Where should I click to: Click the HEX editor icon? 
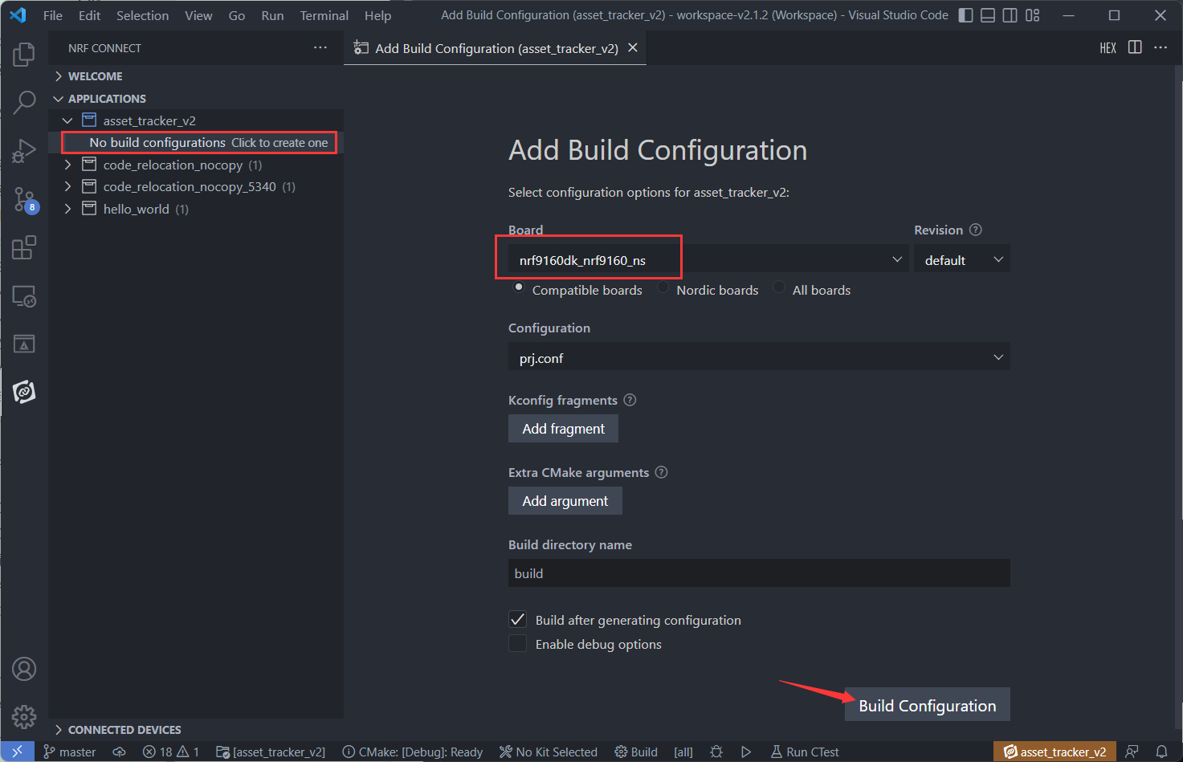click(1108, 48)
